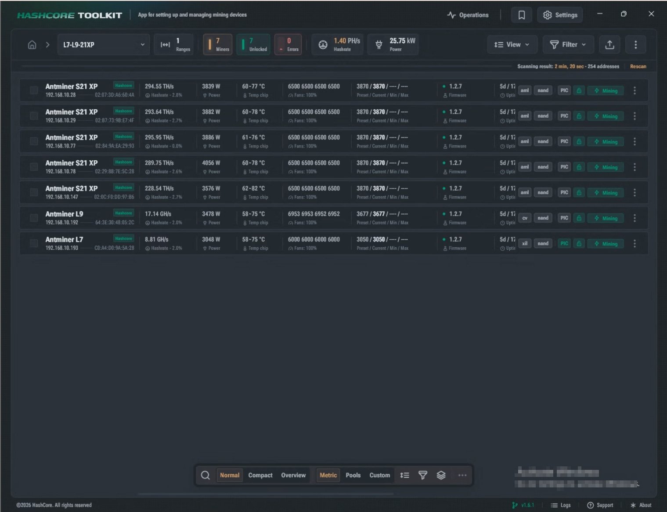Open Support from status bar
The image size is (667, 512).
point(600,505)
